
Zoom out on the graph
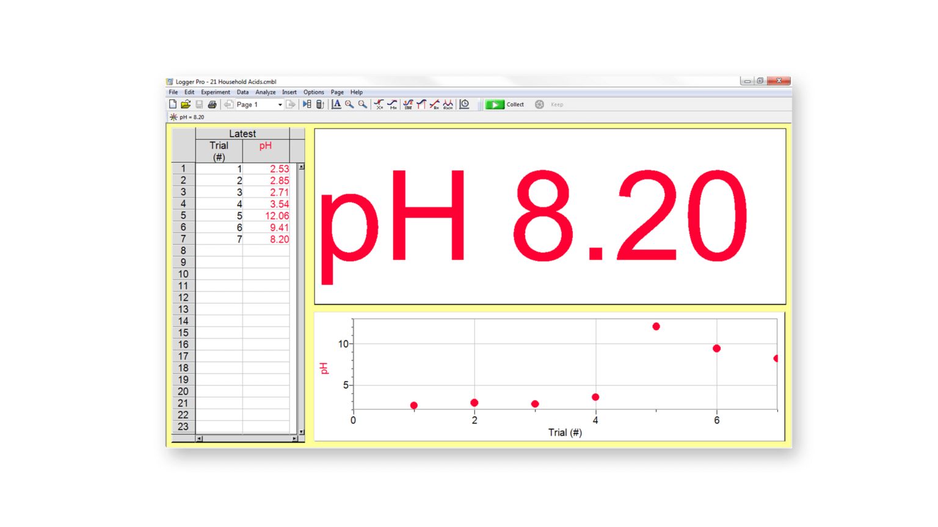pyautogui.click(x=362, y=104)
